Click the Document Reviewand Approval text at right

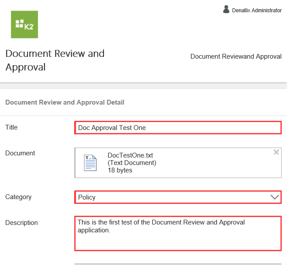236,56
